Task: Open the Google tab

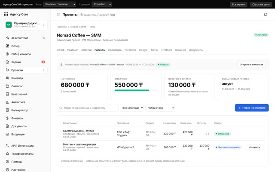Action: [x=143, y=50]
